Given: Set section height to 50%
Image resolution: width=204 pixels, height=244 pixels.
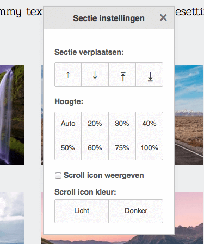Looking at the screenshot, I should click(68, 148).
